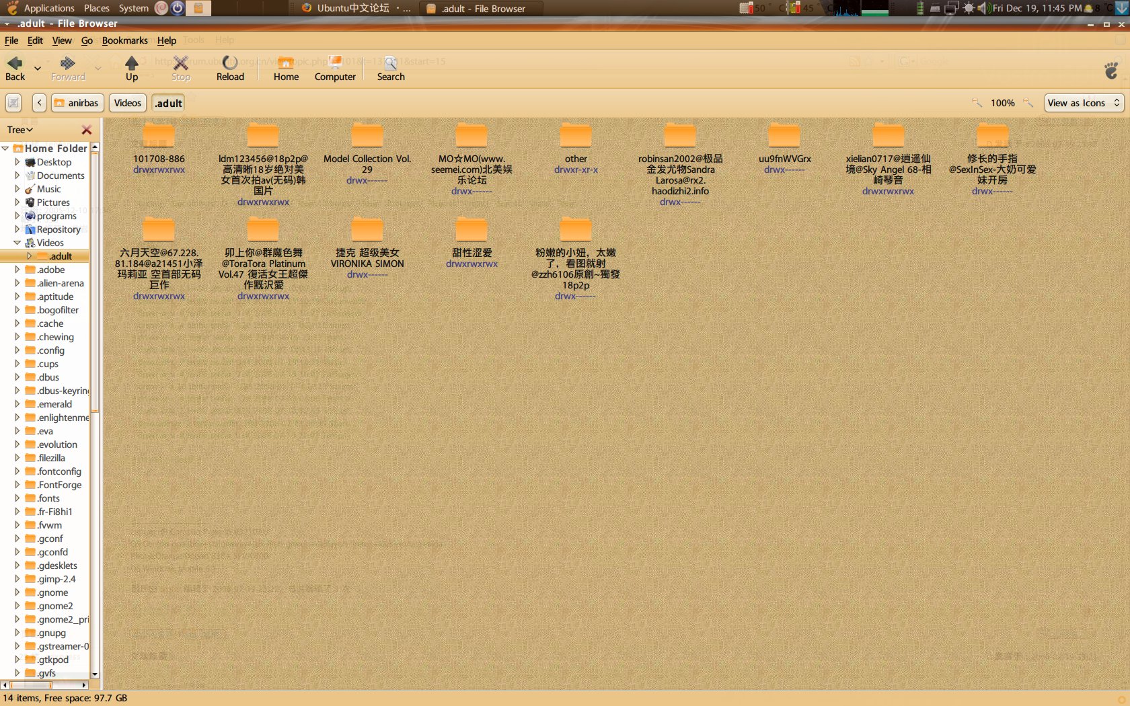Go to the Home folder
This screenshot has height=706, width=1130.
click(x=286, y=69)
